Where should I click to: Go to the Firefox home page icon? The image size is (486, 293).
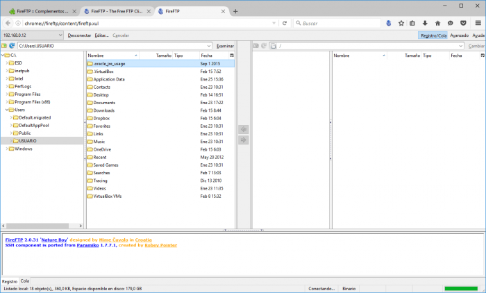[437, 23]
